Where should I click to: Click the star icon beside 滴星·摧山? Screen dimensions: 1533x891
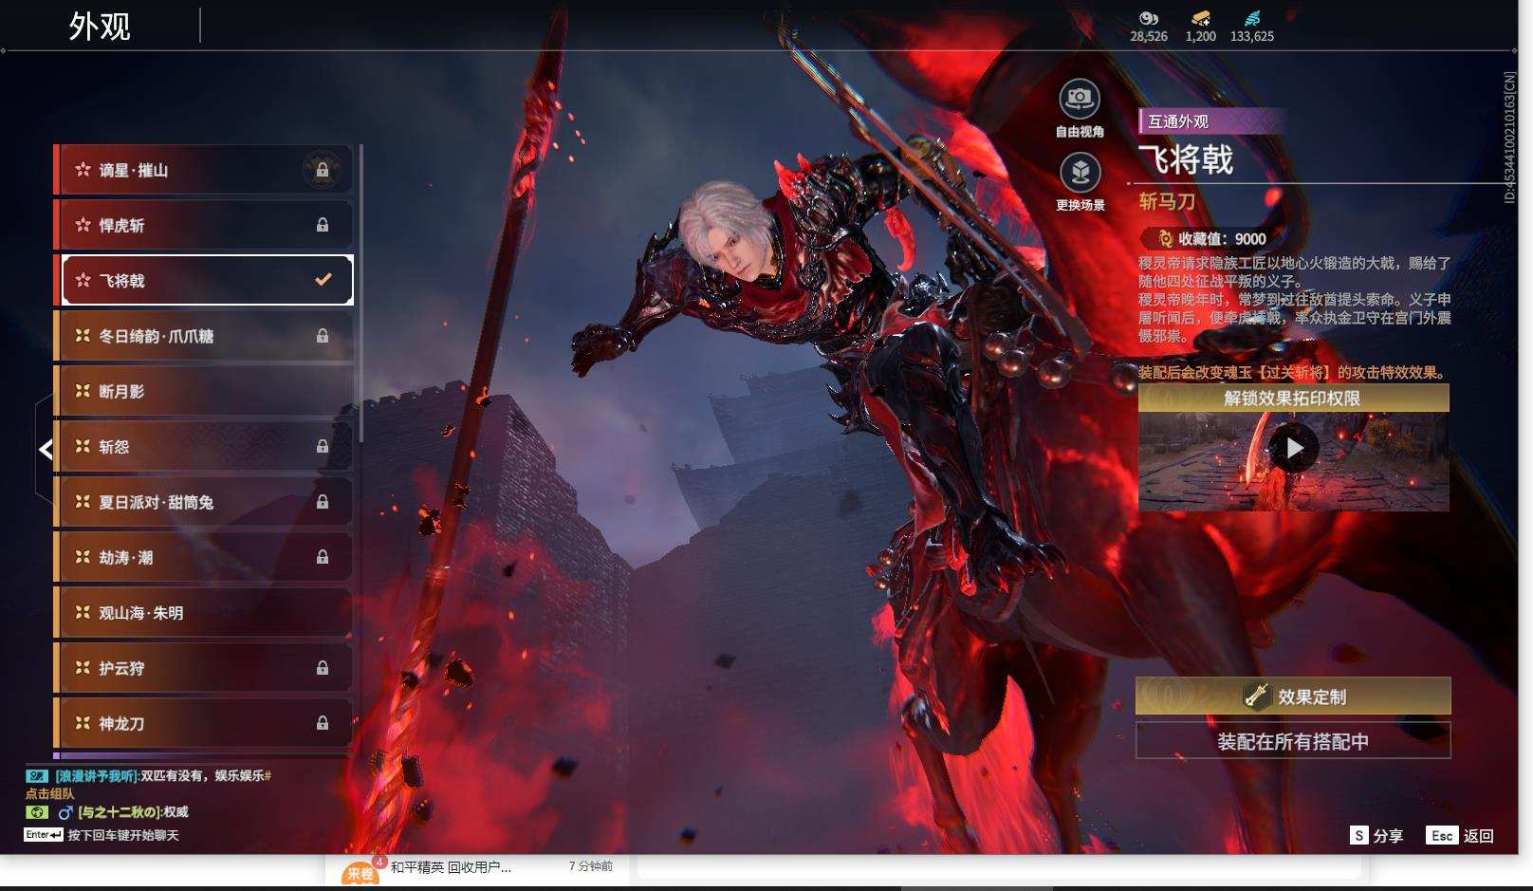coord(83,170)
